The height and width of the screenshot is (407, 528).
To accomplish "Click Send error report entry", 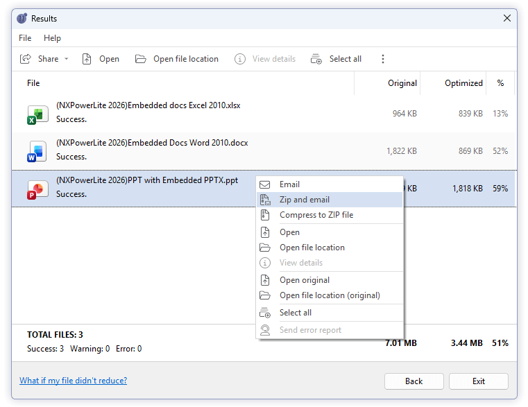I will (x=330, y=330).
